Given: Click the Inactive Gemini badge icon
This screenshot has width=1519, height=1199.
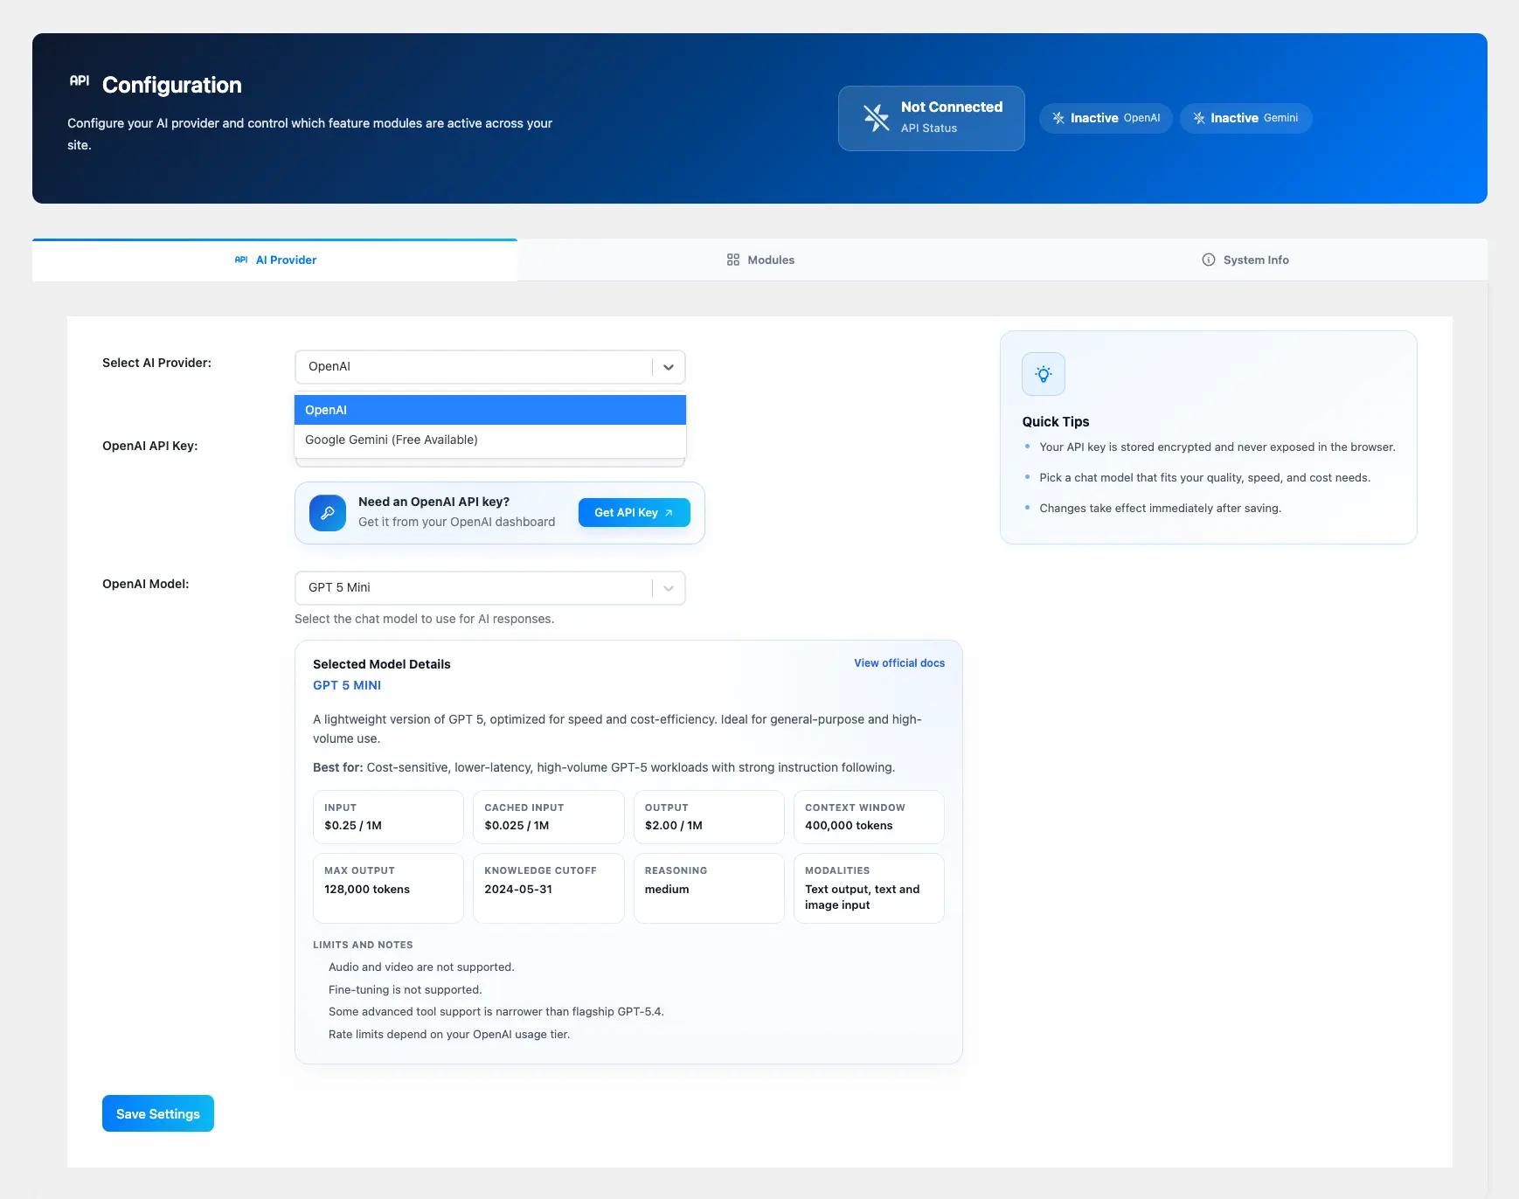Looking at the screenshot, I should click(1199, 118).
